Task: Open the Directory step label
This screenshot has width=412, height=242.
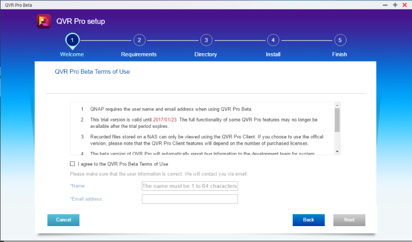Action: pos(205,55)
